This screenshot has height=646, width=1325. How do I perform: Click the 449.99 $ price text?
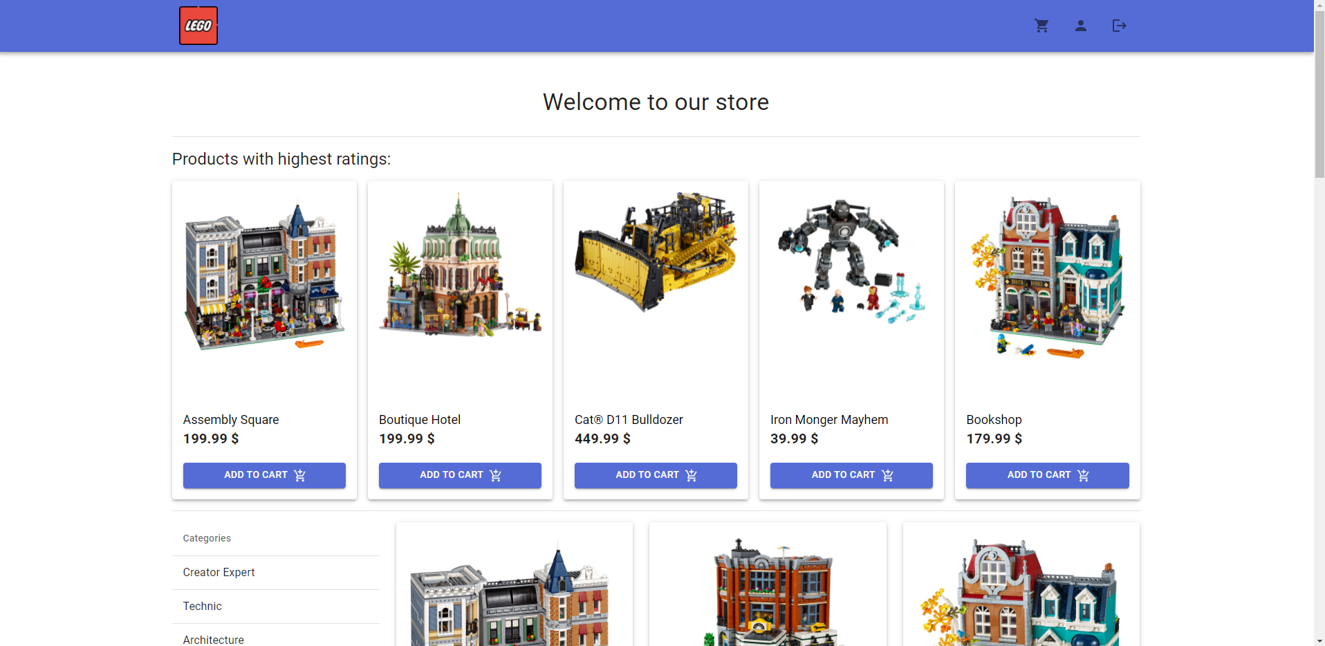[x=602, y=439]
